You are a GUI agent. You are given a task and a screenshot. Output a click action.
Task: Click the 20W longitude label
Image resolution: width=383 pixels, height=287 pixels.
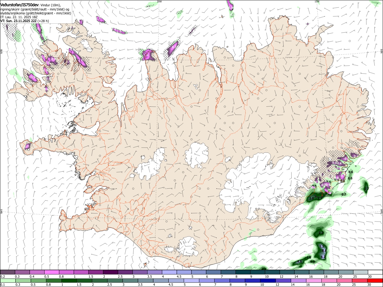[159, 1]
